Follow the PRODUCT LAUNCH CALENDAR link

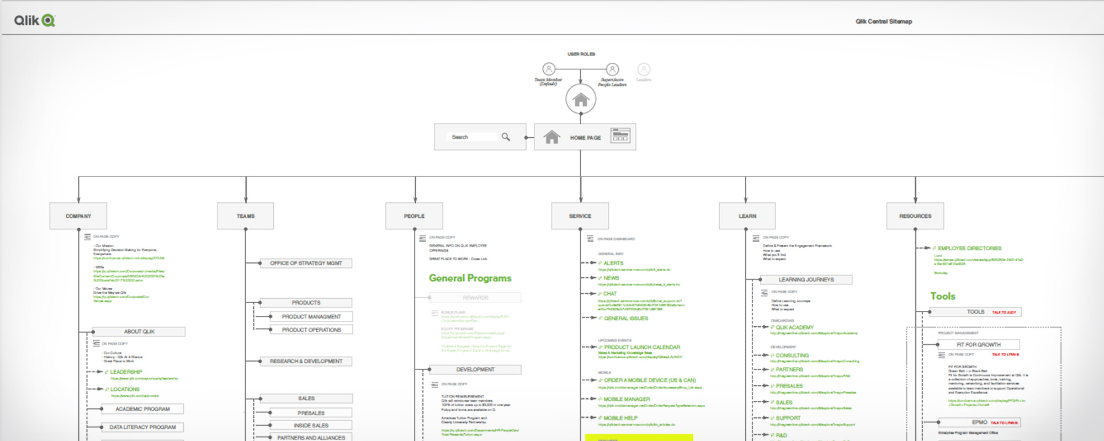click(x=642, y=347)
